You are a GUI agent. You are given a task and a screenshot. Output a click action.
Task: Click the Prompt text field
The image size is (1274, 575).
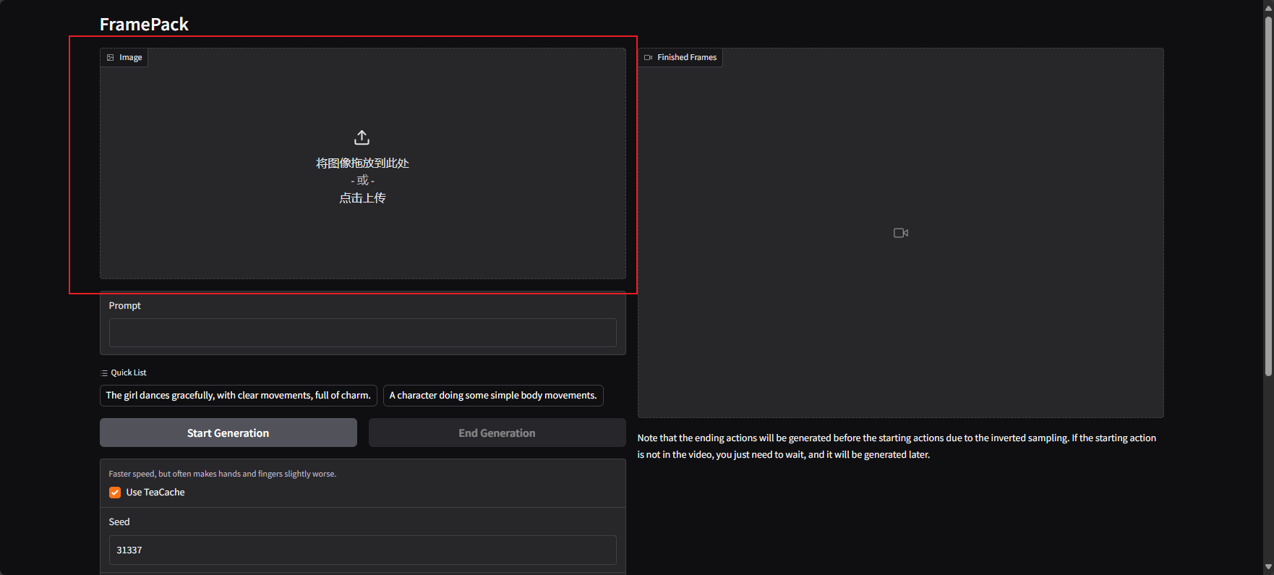363,333
